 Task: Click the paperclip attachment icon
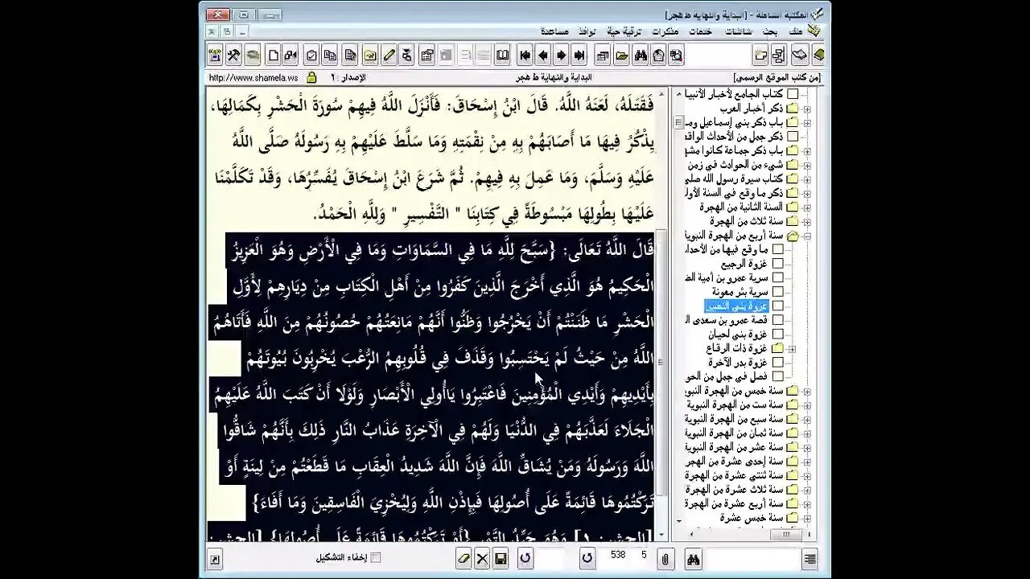pyautogui.click(x=666, y=558)
